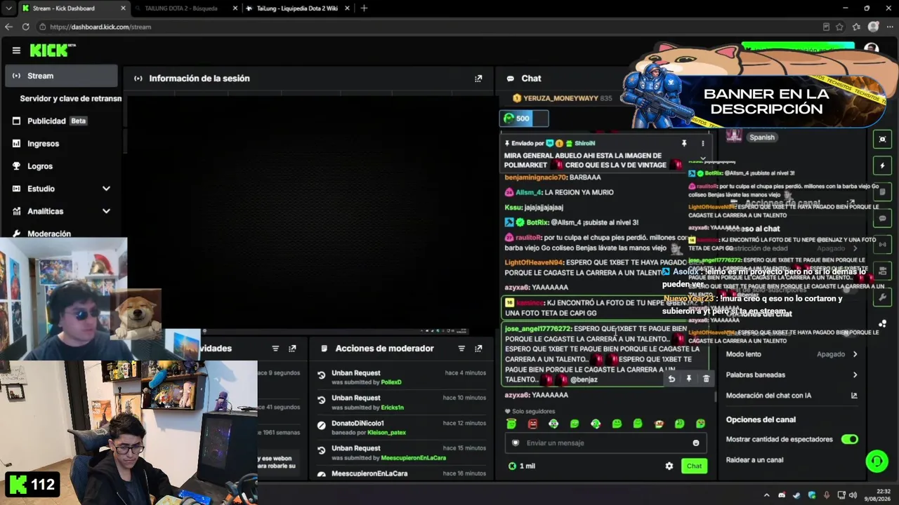
Task: Click username Kleison_patex in moderator actions
Action: point(386,433)
